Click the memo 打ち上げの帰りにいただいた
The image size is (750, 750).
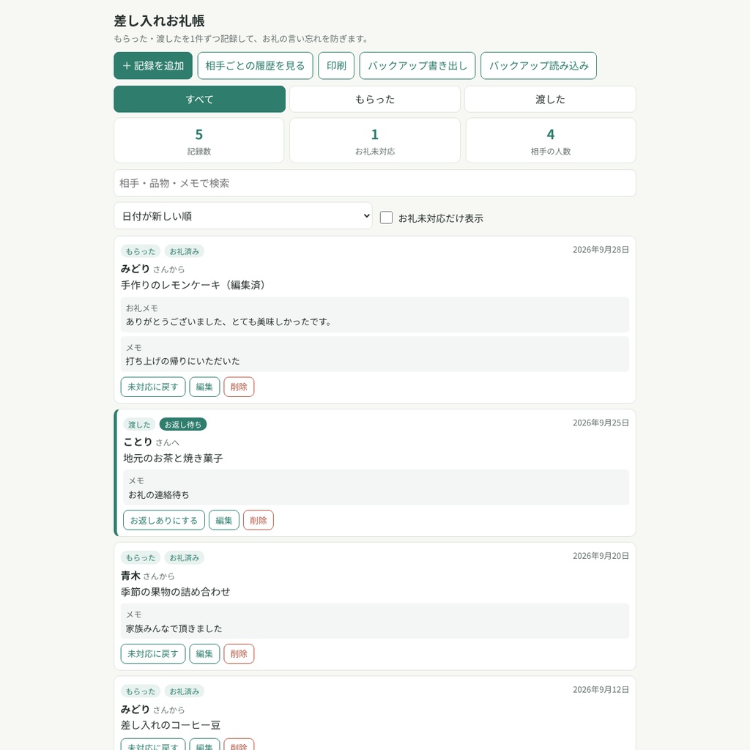182,361
